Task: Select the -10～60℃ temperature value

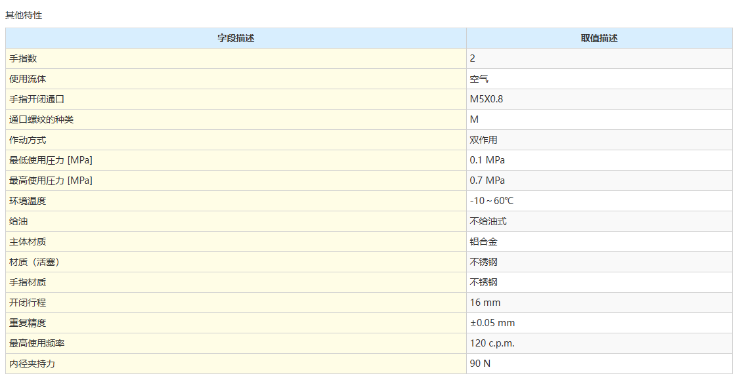Action: (492, 201)
